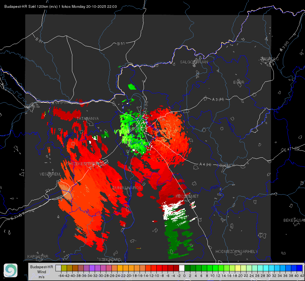The height and width of the screenshot is (281, 305).
Task: Click the white zero-velocity legend swatch
Action: 182,268
